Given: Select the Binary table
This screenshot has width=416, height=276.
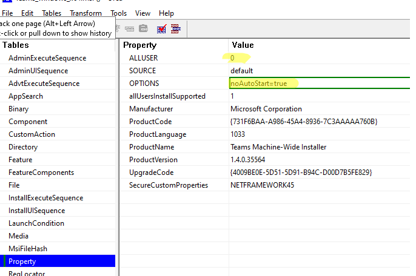Looking at the screenshot, I should [18, 109].
